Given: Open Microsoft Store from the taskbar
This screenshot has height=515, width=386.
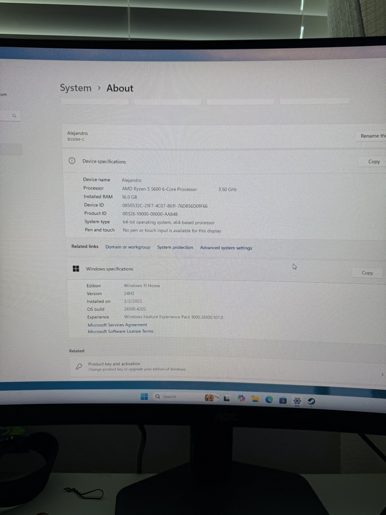Looking at the screenshot, I should (283, 401).
